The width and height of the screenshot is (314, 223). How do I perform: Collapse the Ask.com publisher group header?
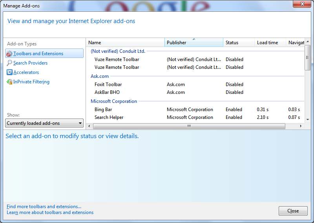pos(100,76)
